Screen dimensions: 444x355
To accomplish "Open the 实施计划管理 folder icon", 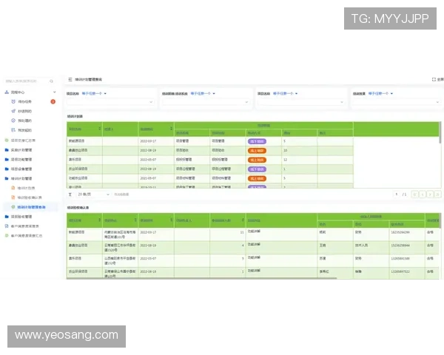I will (x=7, y=149).
